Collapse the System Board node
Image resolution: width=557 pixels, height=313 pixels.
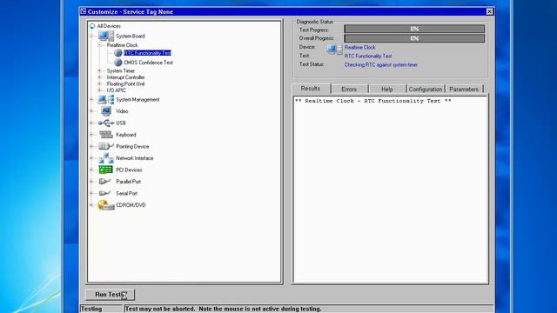pyautogui.click(x=91, y=36)
